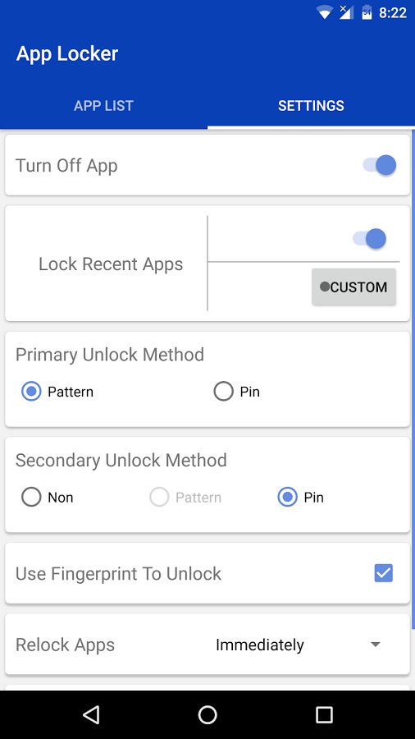Tap the cellular signal status icon
Viewport: 415px width, 739px height.
[346, 12]
